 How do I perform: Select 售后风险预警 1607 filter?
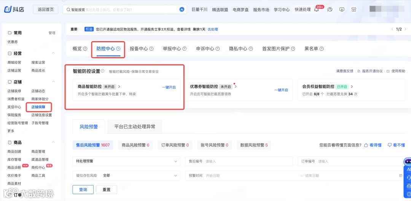[x=93, y=145]
